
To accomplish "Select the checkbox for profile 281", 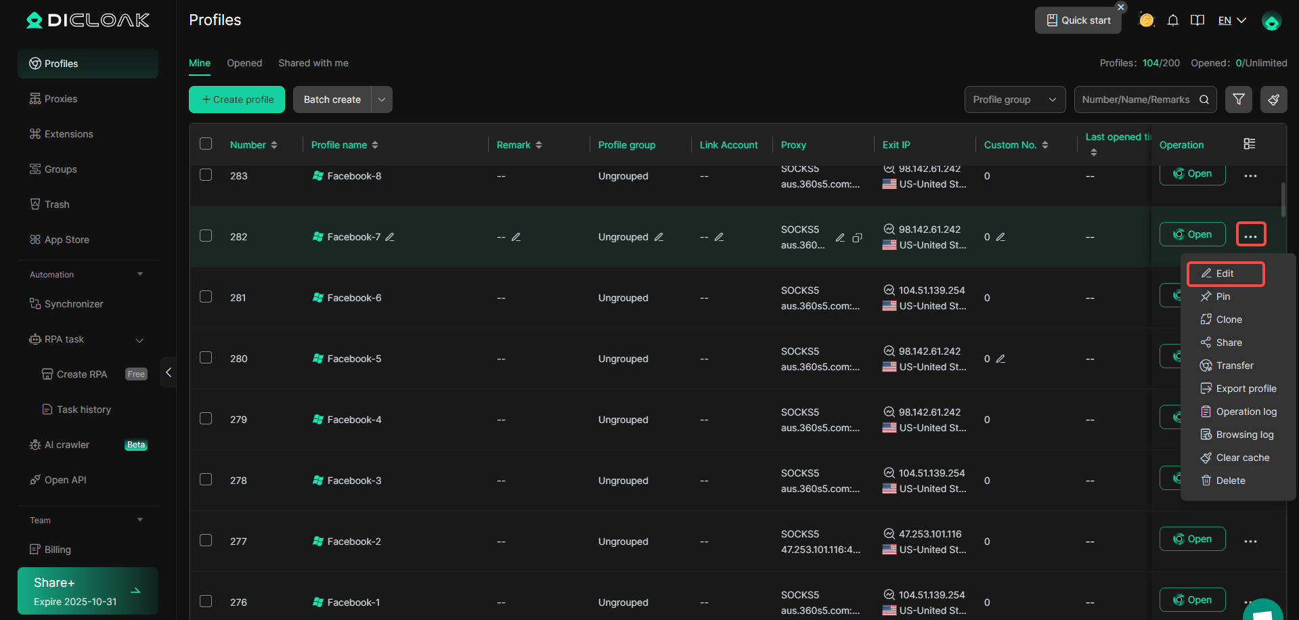I will tap(206, 296).
